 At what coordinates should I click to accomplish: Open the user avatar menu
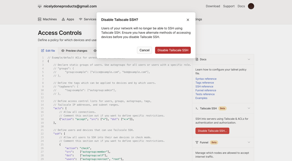(x=251, y=6)
